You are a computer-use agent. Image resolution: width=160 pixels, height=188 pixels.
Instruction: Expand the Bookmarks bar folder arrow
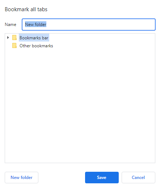point(8,38)
